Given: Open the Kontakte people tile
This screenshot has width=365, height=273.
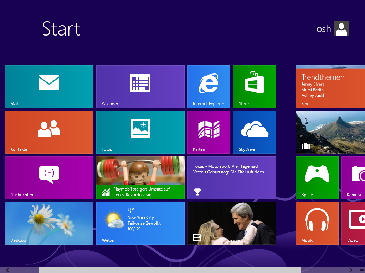Looking at the screenshot, I should pos(49,132).
